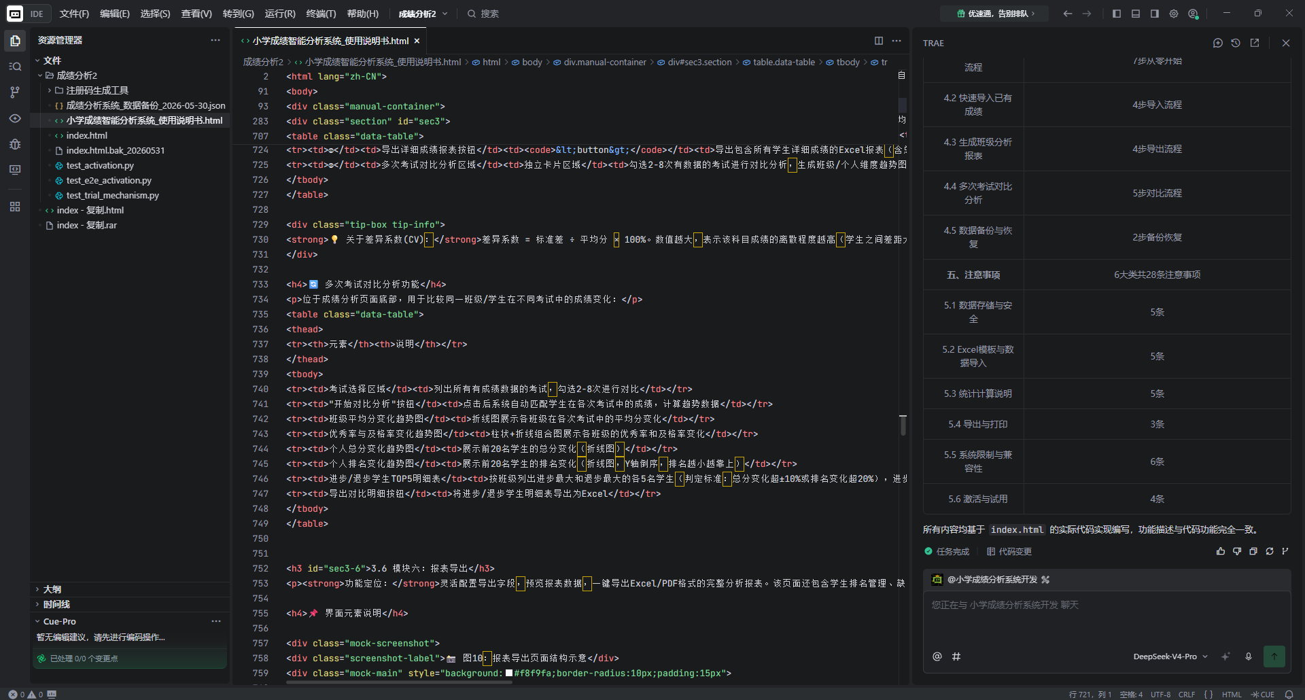Open Cue-Pro section more actions ellipsis
Screen dimensions: 1305x700
(x=216, y=621)
